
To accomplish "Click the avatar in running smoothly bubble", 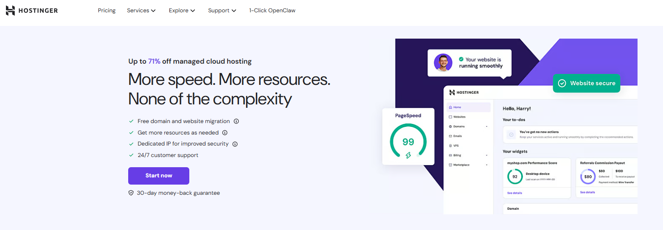I will click(x=443, y=63).
